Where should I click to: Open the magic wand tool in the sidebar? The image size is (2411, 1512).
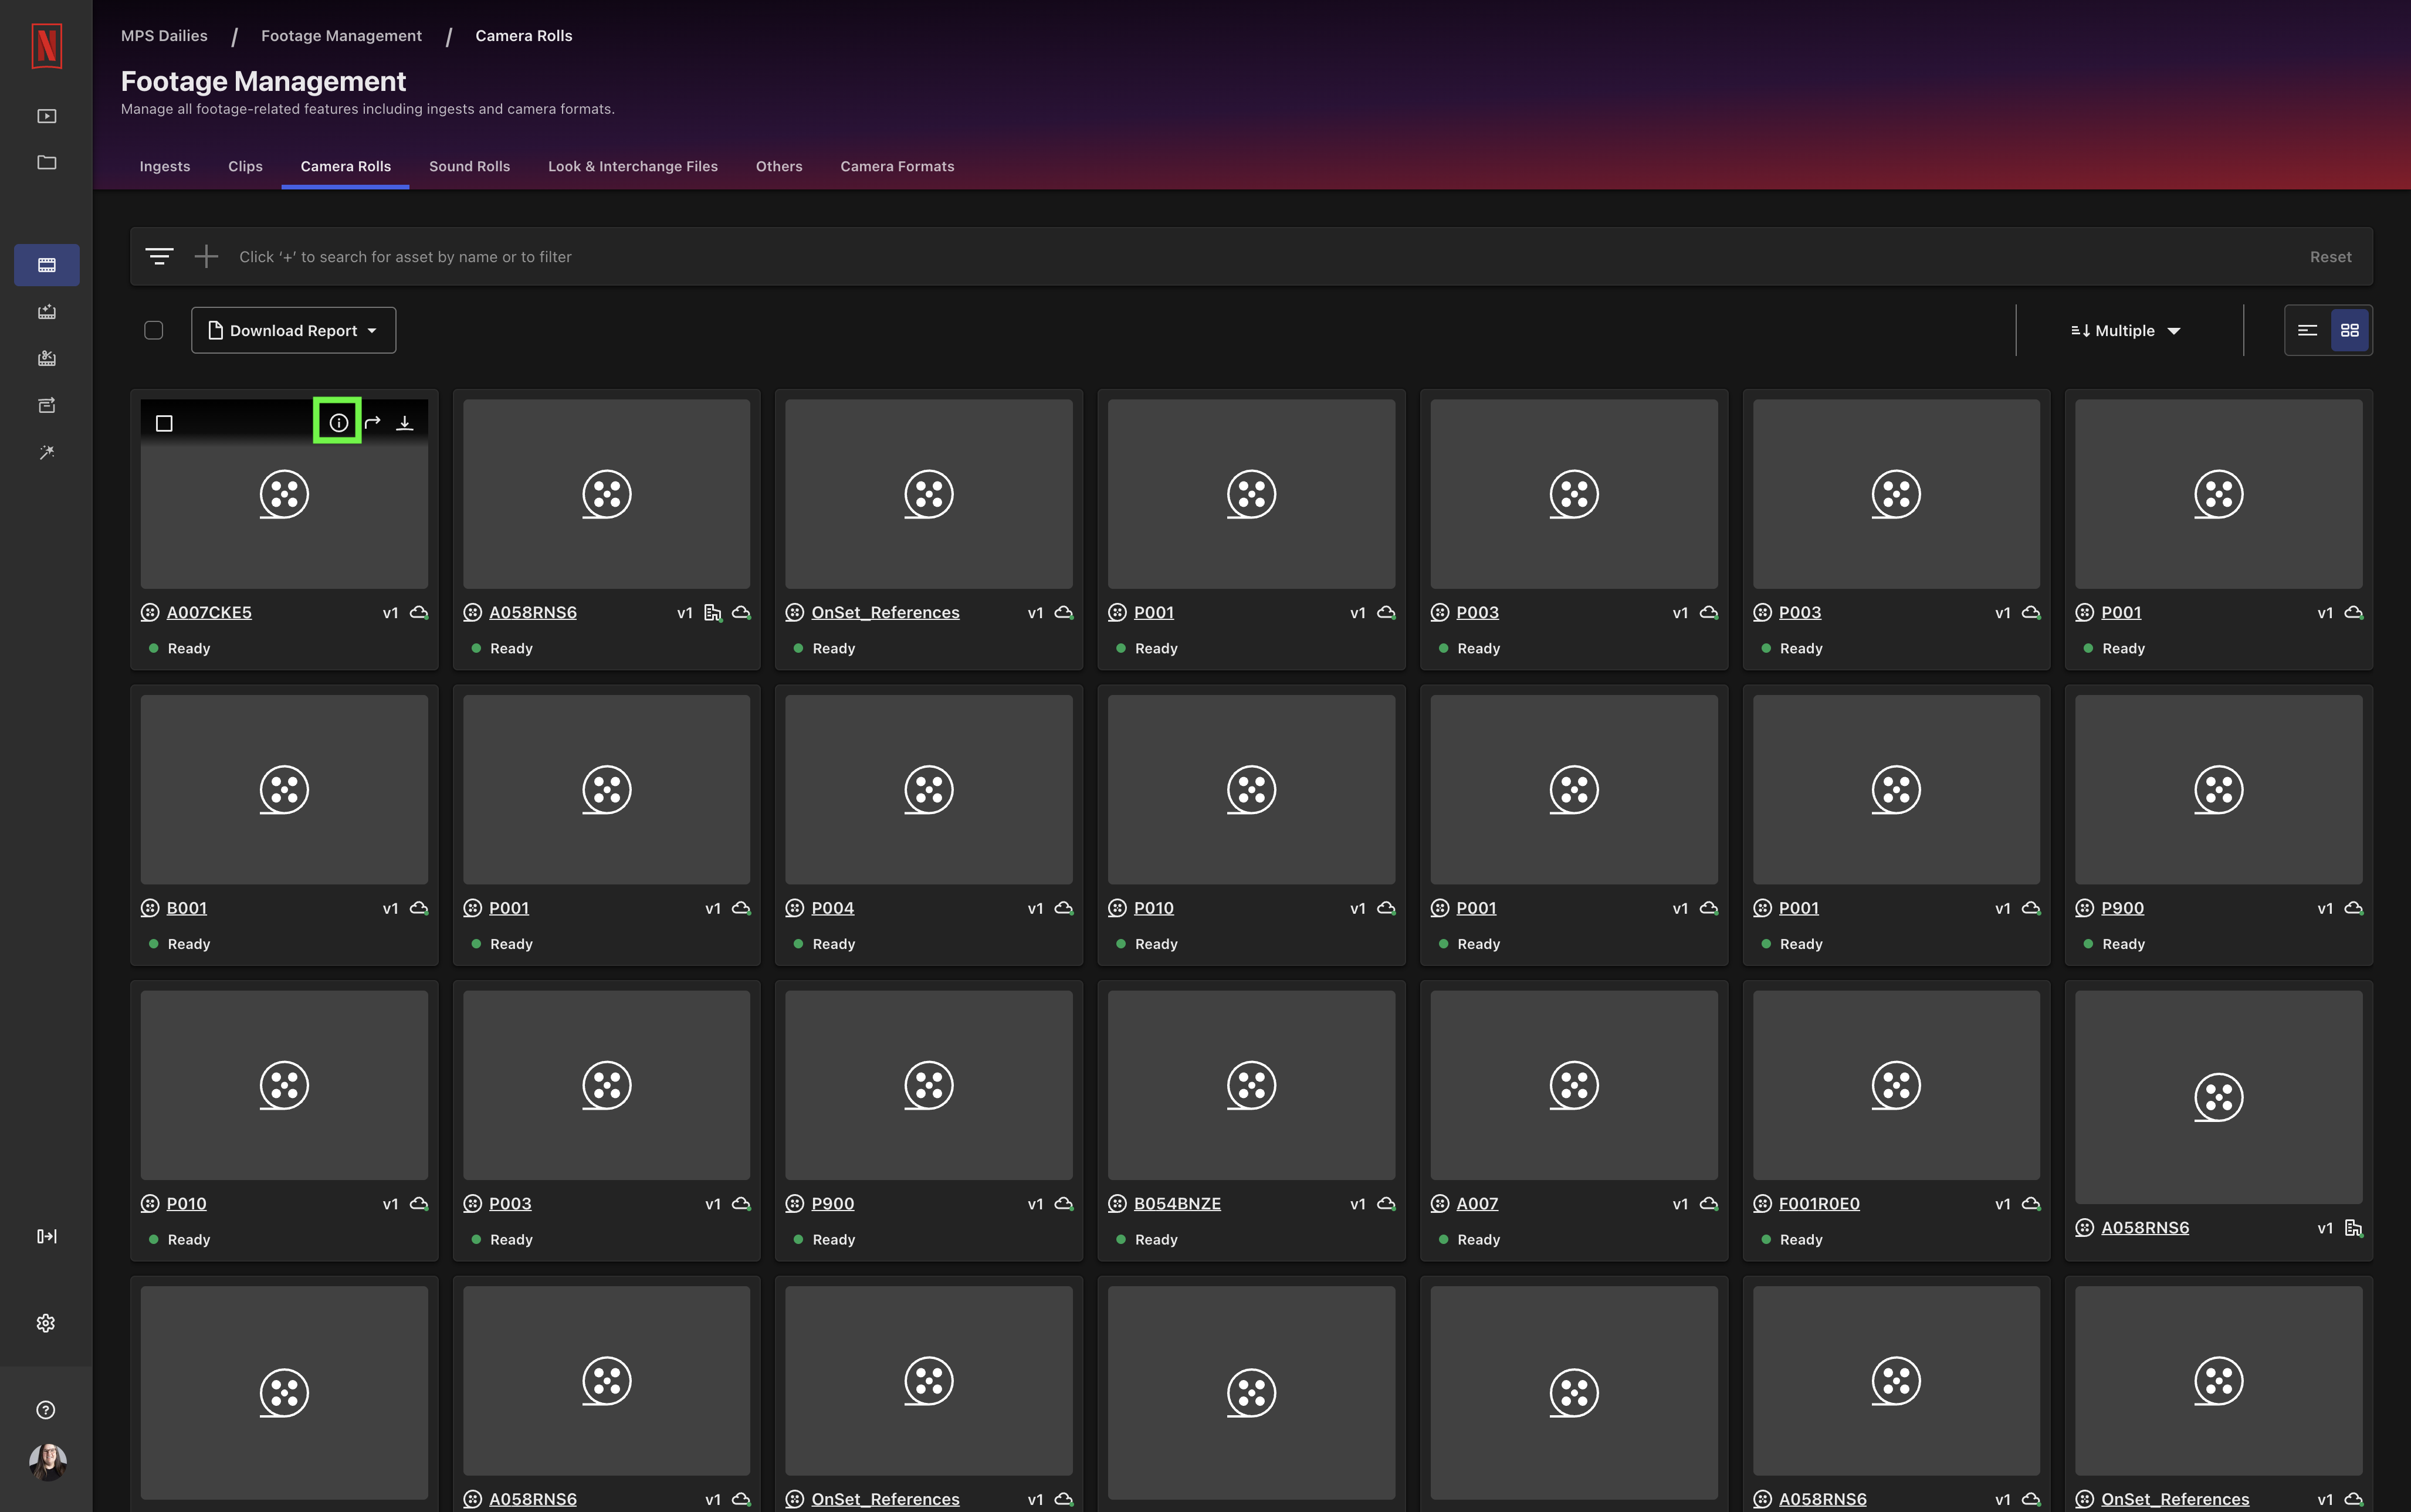coord(46,451)
